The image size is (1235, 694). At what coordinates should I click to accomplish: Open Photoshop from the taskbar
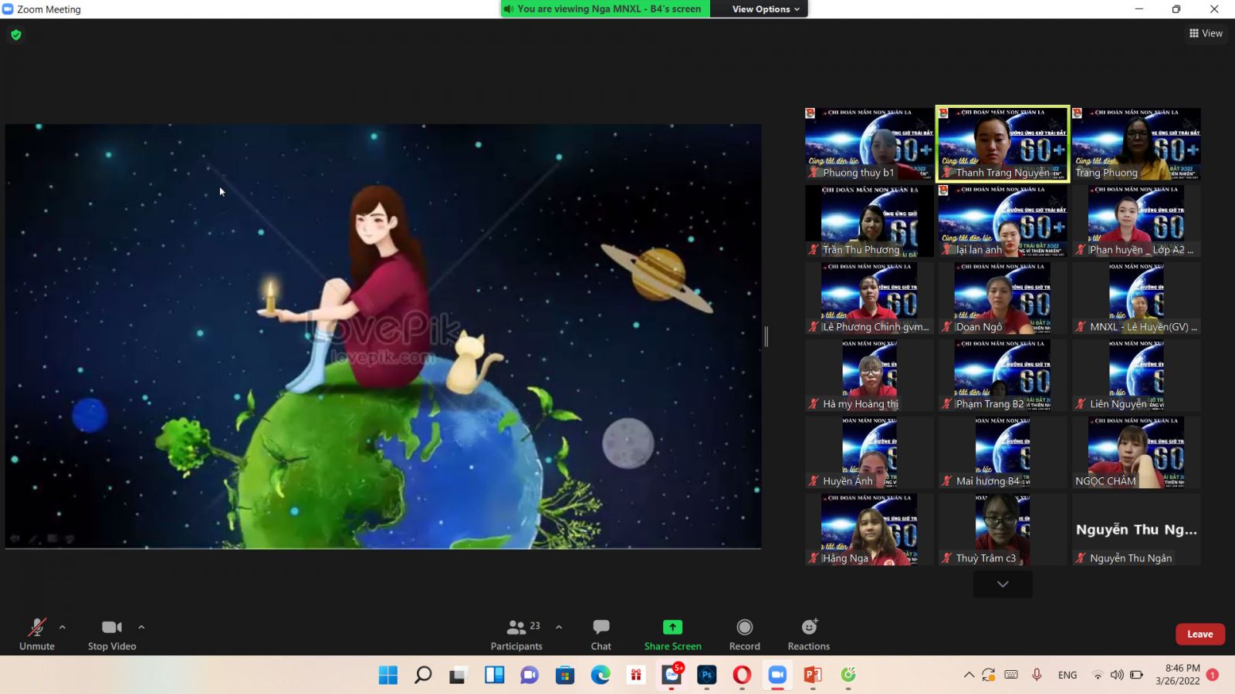click(706, 675)
